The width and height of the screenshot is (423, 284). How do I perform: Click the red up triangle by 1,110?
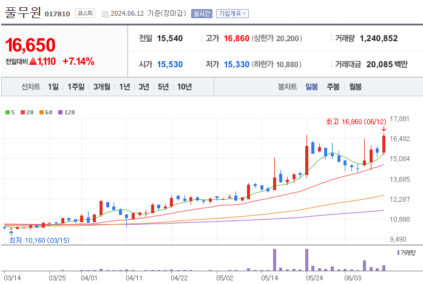point(33,61)
